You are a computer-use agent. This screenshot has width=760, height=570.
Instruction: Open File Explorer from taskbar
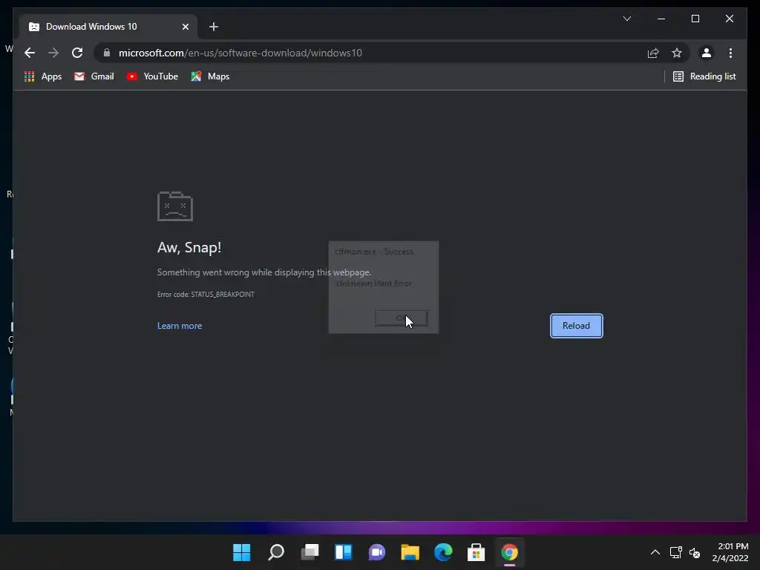(410, 552)
